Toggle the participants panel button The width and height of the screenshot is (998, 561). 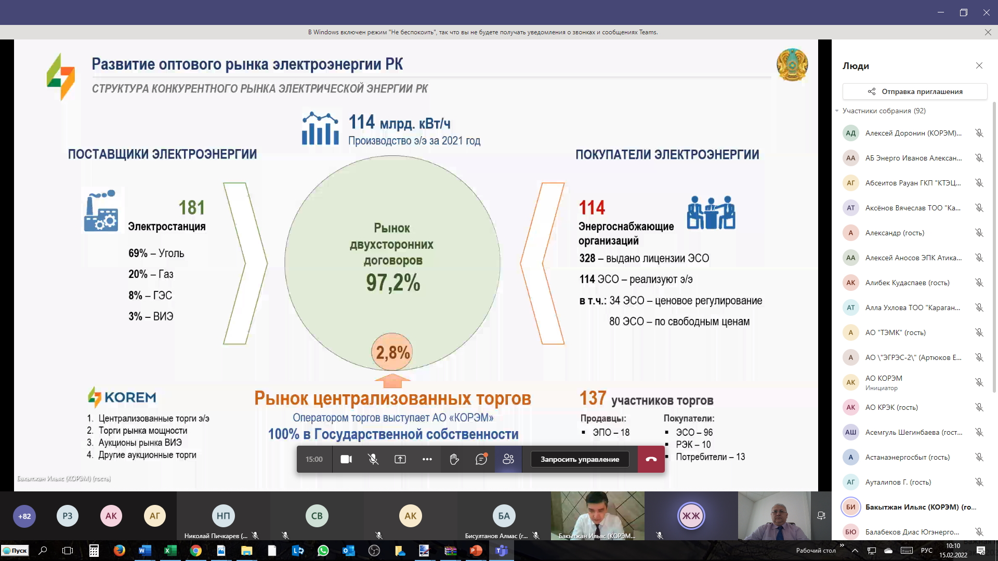tap(508, 459)
